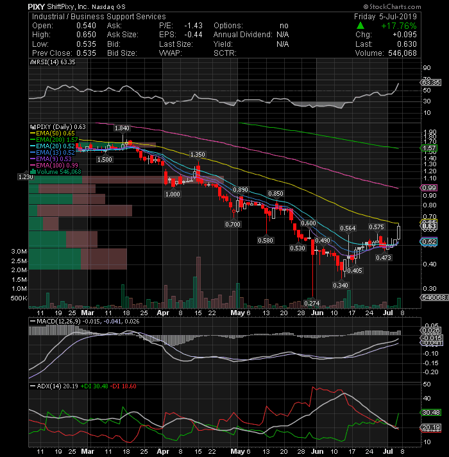Viewport: 449px width, 457px height.
Task: Select the EMA(20) 0.52 legend entry
Action: coord(53,146)
